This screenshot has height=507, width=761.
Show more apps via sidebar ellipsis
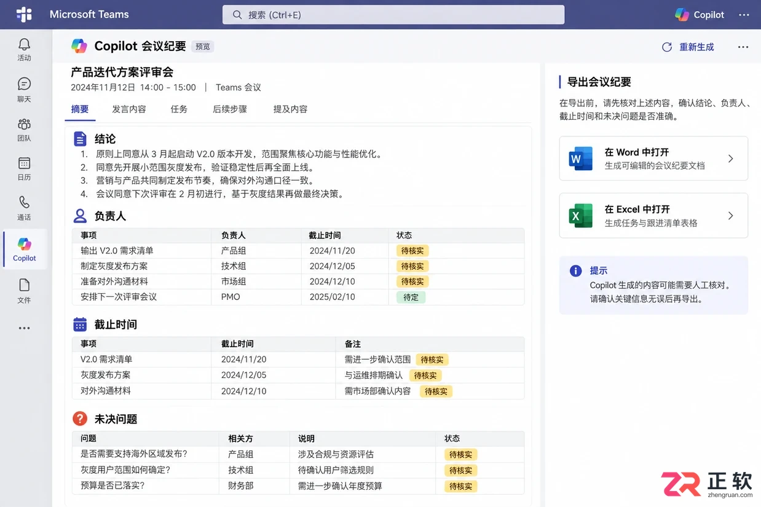coord(24,328)
